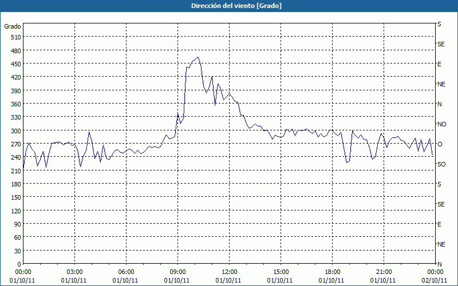Click the 12:00 time axis label
458x286 pixels.
coord(230,272)
